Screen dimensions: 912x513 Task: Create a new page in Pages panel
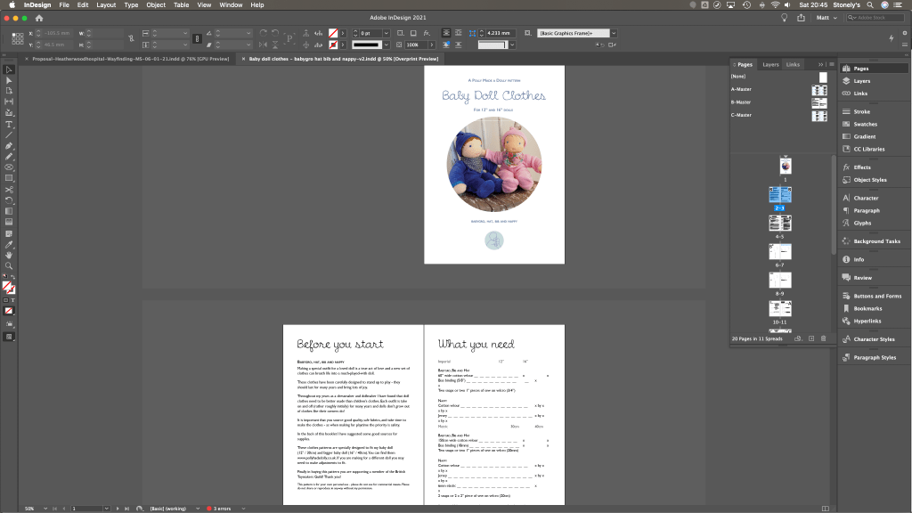coord(810,338)
